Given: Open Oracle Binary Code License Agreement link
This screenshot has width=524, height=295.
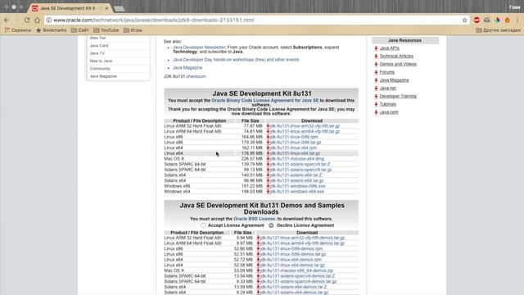Looking at the screenshot, I should click(265, 100).
